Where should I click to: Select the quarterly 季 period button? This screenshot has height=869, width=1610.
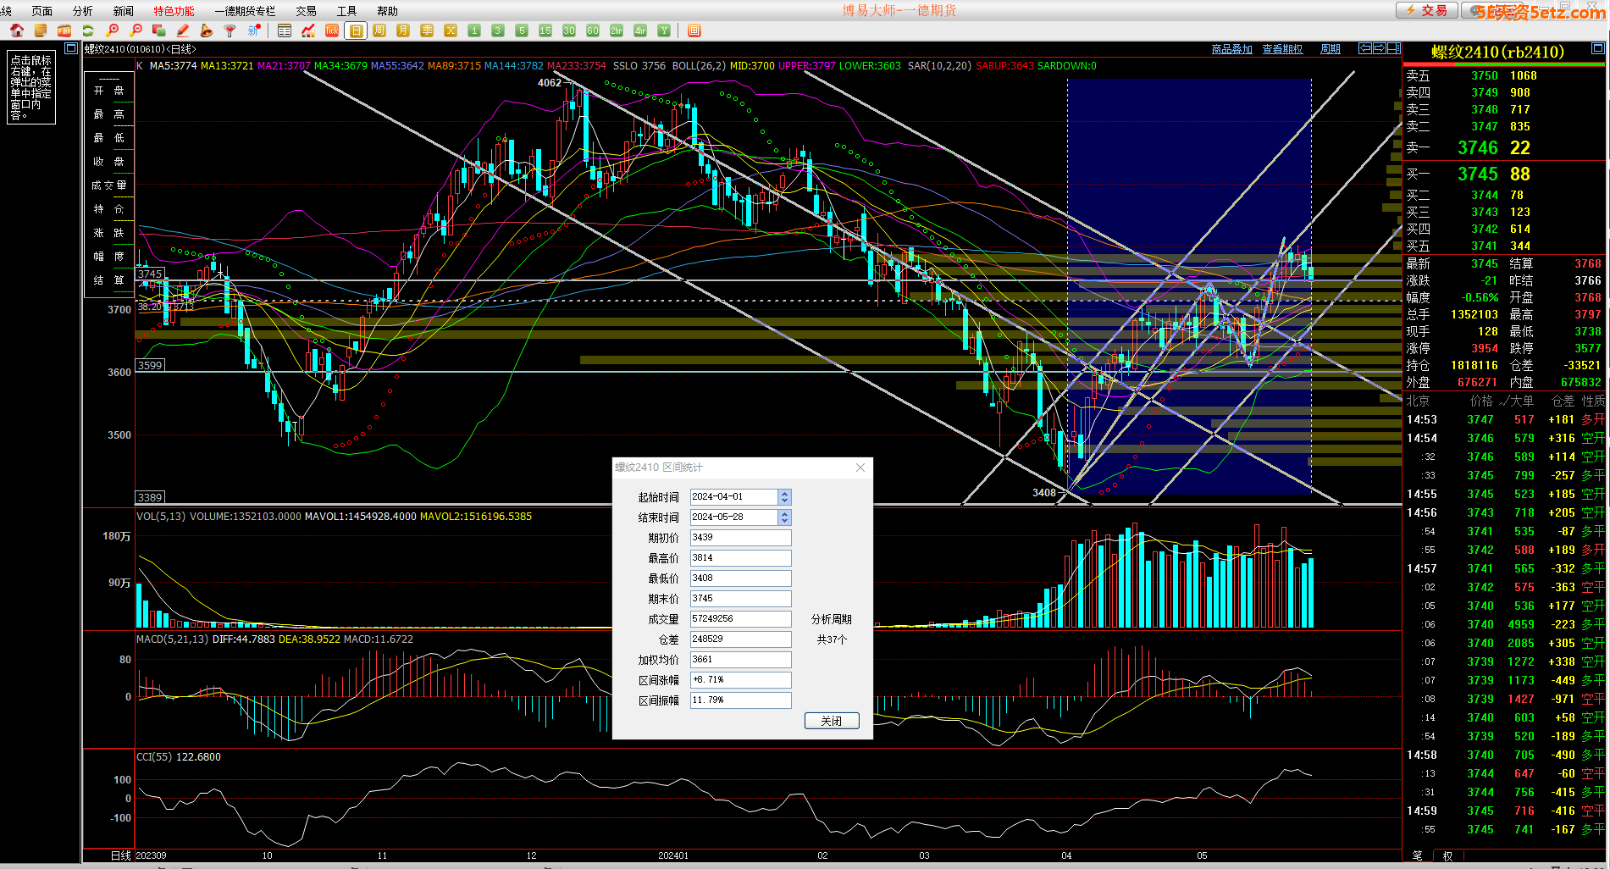click(427, 30)
